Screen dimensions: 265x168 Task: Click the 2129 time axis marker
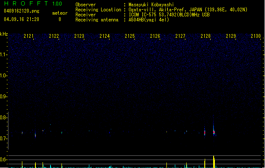(x=231, y=36)
